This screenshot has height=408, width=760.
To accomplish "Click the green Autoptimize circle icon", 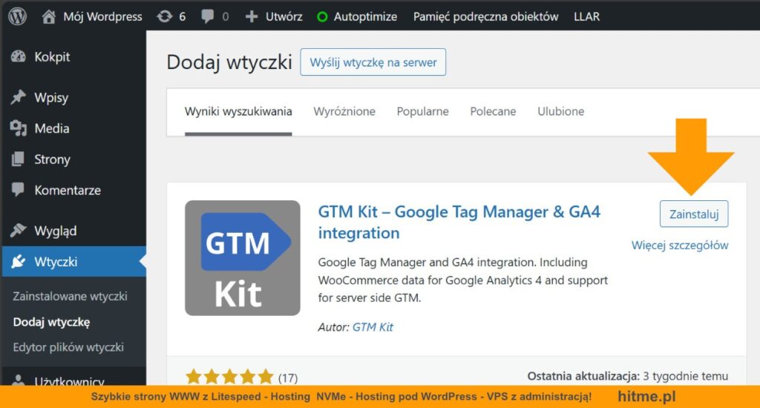I will point(322,17).
